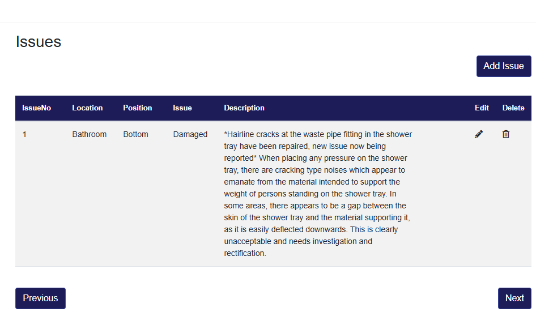Select issue number 1 cell
This screenshot has width=536, height=312.
point(25,135)
